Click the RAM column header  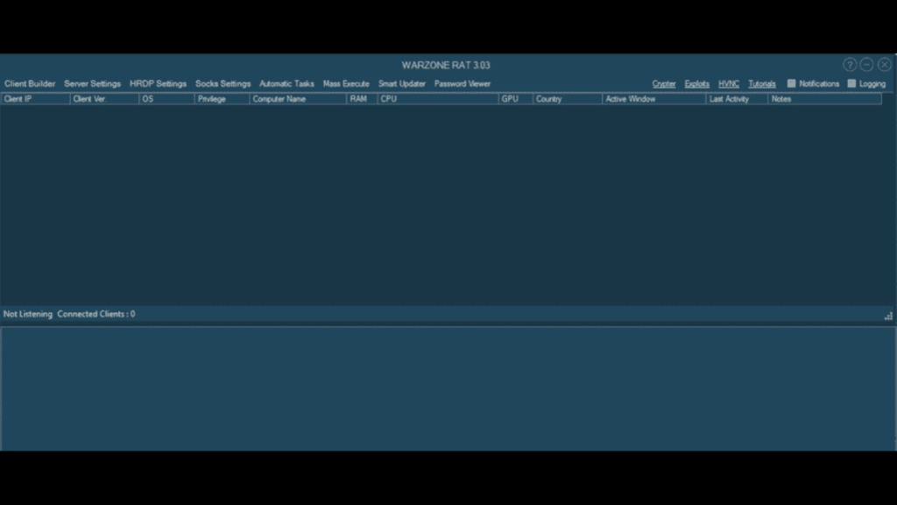pyautogui.click(x=362, y=99)
